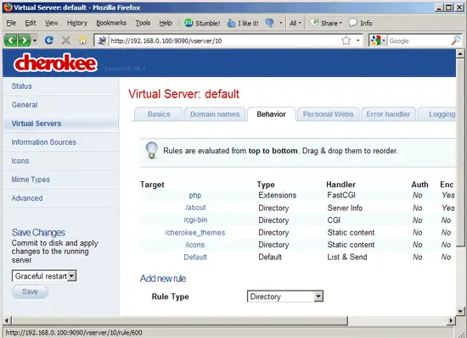Open the Graceful restart dropdown
This screenshot has height=338, width=467.
coord(44,276)
